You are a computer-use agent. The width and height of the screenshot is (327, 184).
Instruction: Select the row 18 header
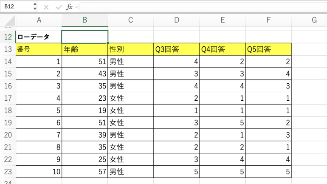click(x=8, y=110)
